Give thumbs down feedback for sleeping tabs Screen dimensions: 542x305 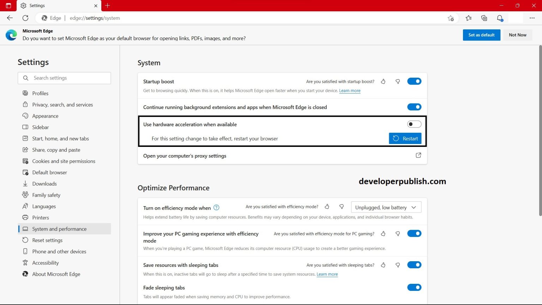(398, 265)
